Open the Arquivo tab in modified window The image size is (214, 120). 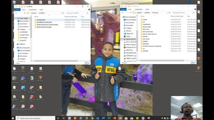17,10
